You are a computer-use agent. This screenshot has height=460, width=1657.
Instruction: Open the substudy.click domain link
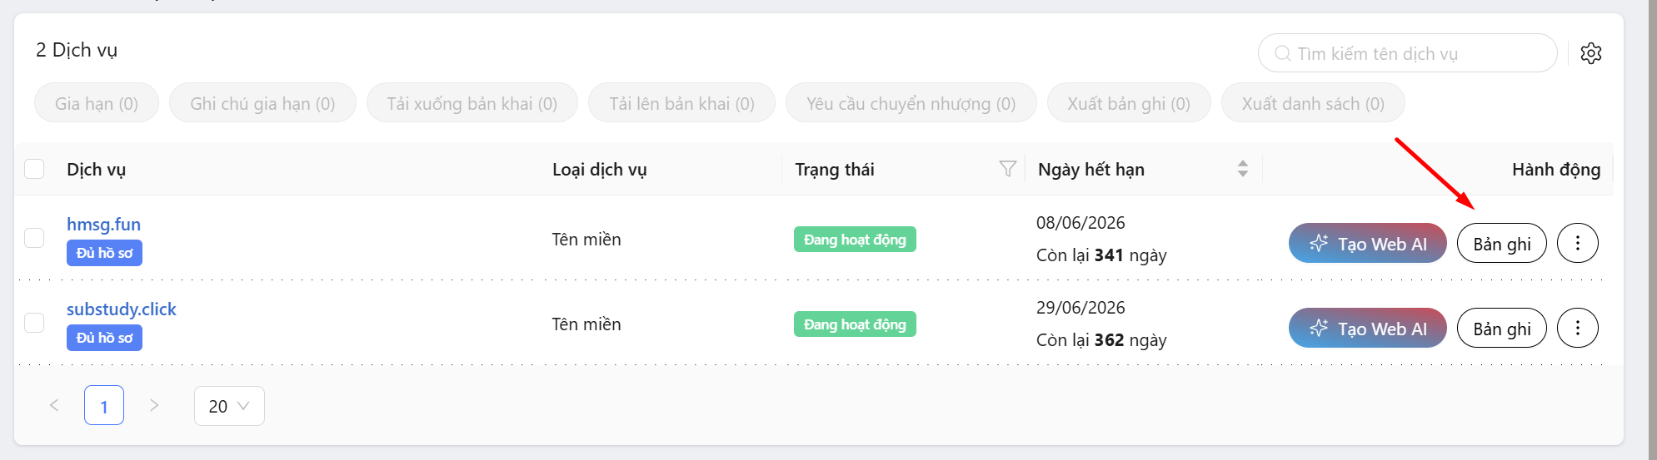tap(122, 309)
